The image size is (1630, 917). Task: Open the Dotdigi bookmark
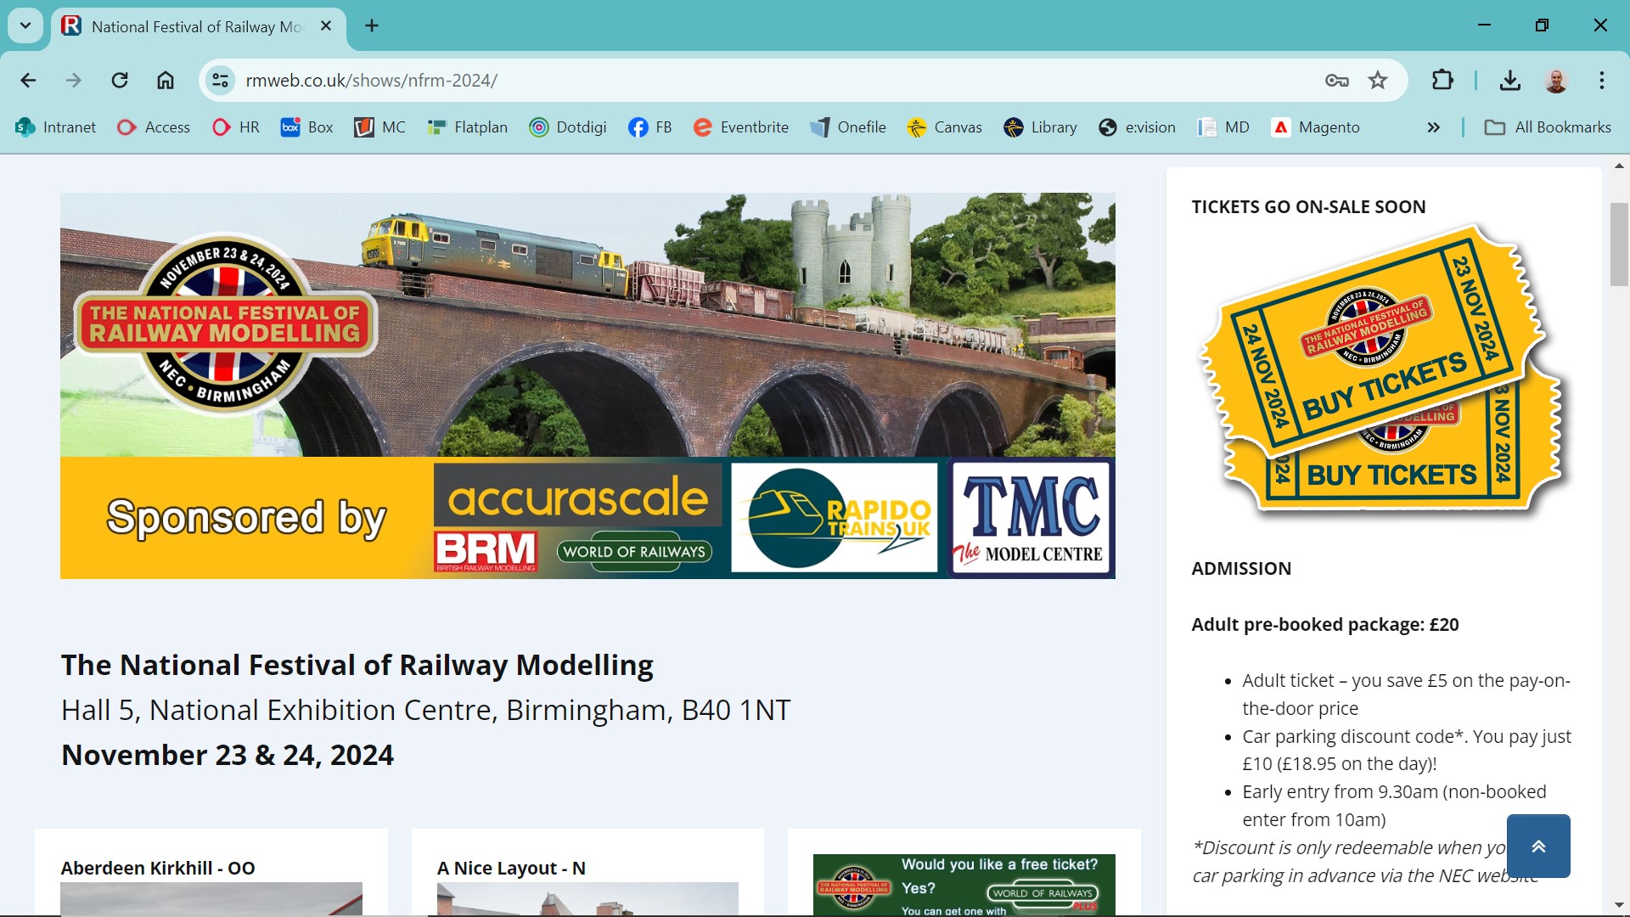(568, 127)
